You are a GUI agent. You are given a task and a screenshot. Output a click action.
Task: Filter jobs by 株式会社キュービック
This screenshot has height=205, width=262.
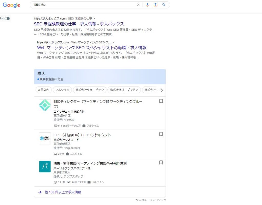[90, 90]
